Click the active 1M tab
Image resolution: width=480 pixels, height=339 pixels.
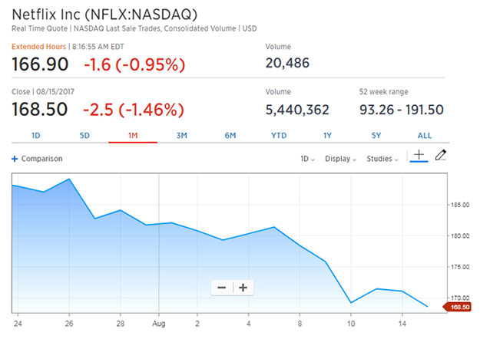pos(133,136)
